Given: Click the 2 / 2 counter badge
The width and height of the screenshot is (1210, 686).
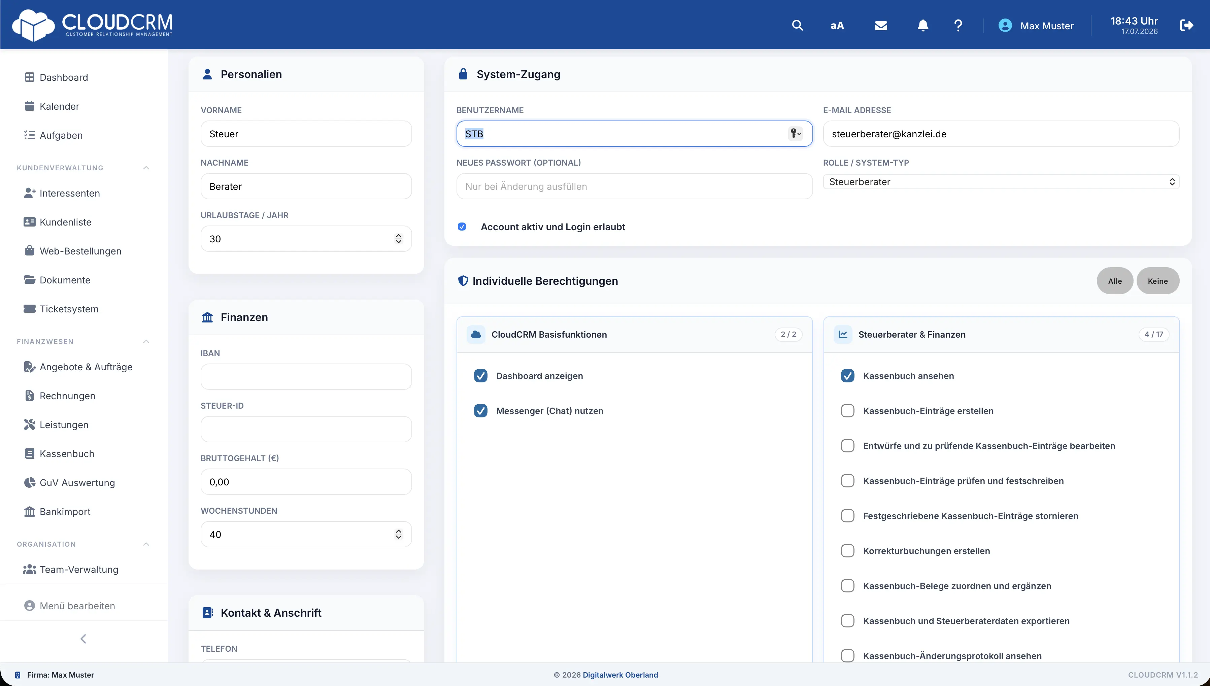Looking at the screenshot, I should pos(788,334).
